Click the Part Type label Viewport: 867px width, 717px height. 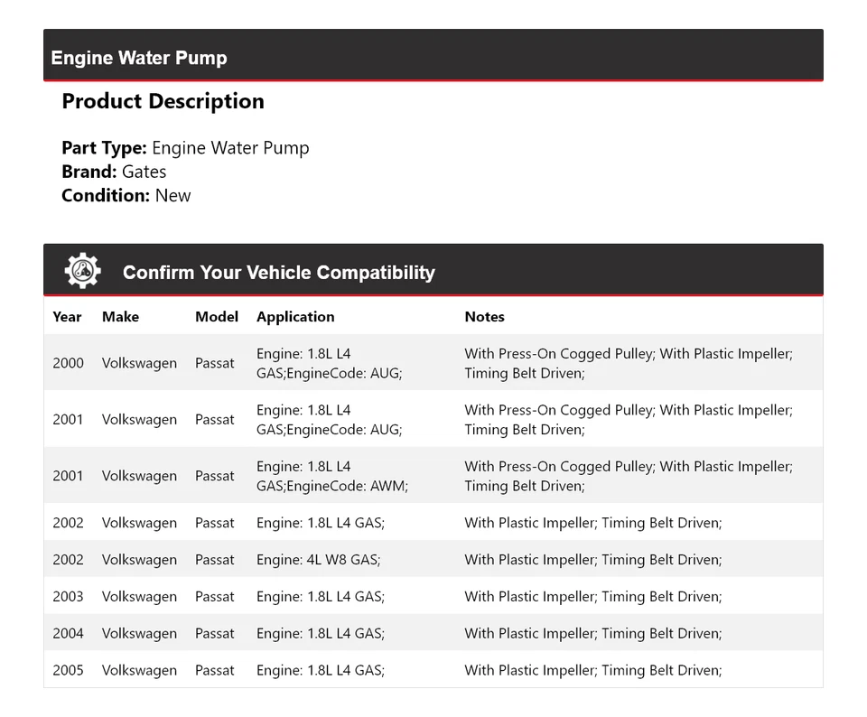pos(104,148)
